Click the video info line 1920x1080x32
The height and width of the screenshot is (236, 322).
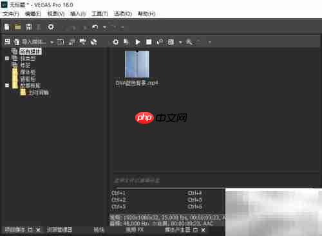(x=167, y=218)
